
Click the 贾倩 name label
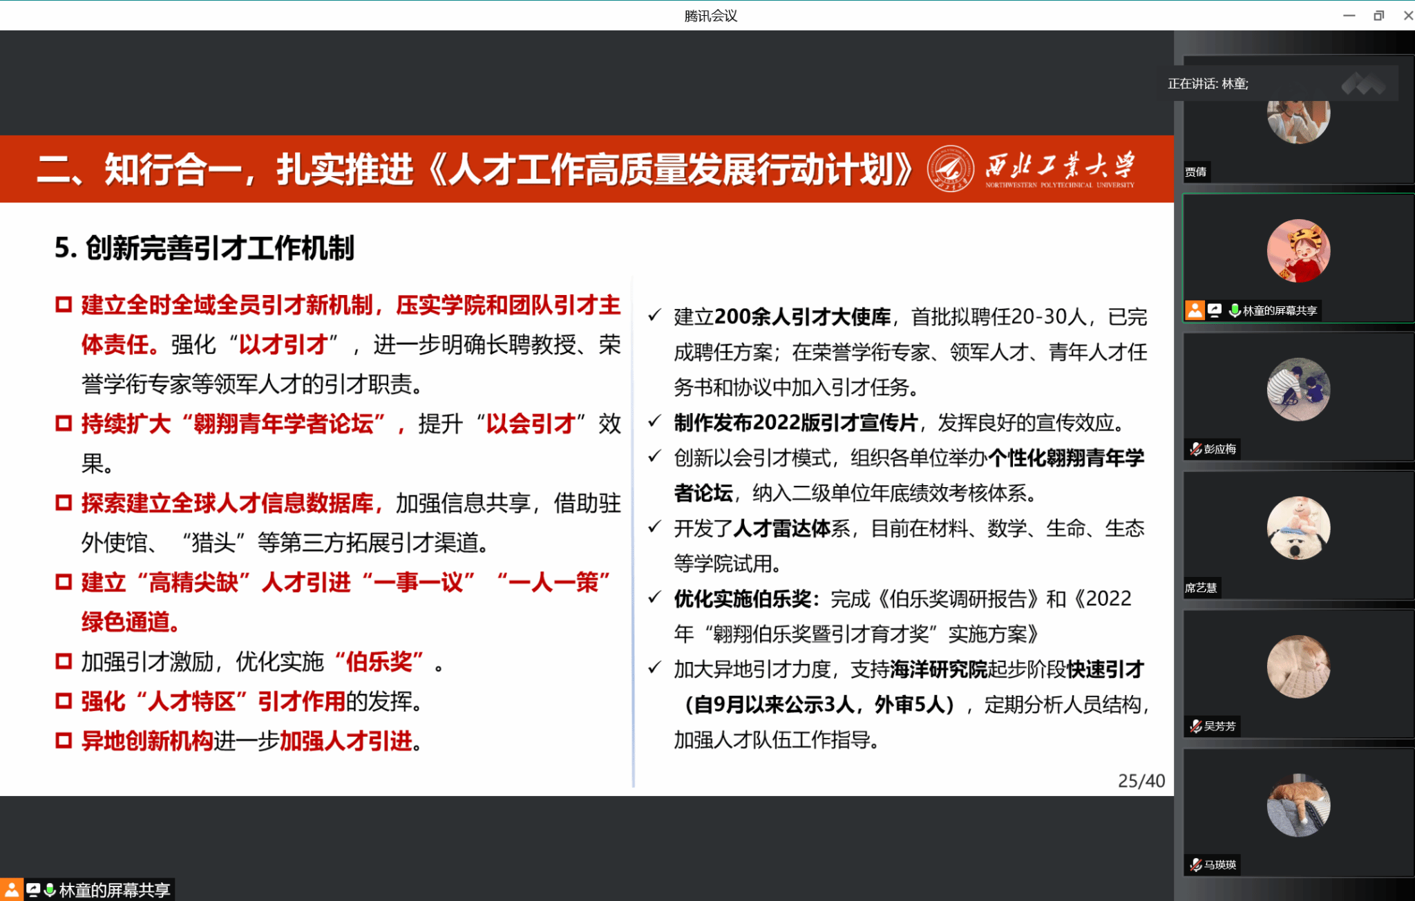(x=1196, y=172)
